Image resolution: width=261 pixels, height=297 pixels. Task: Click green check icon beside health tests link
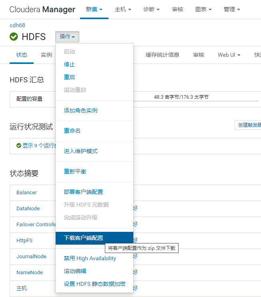[x=19, y=146]
